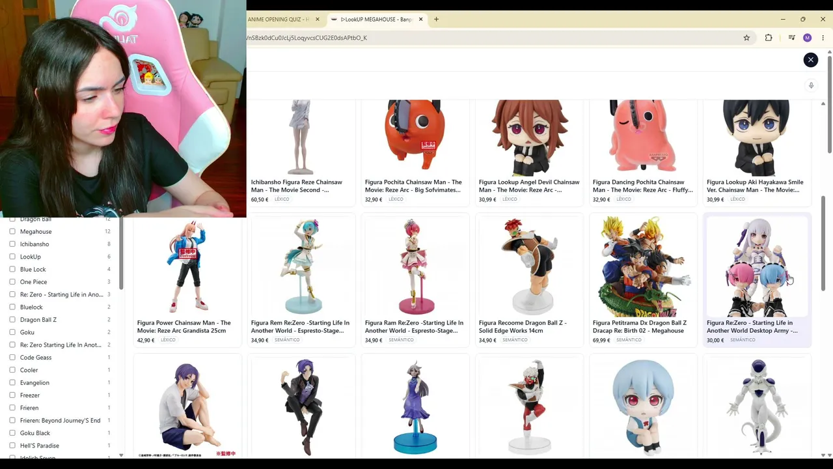This screenshot has height=469, width=833.
Task: Check the One Piece filter checkbox
Action: [x=12, y=282]
